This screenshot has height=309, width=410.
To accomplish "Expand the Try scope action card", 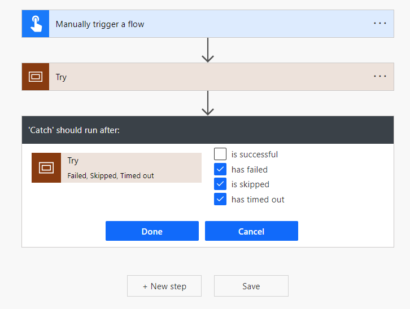I will pyautogui.click(x=208, y=77).
